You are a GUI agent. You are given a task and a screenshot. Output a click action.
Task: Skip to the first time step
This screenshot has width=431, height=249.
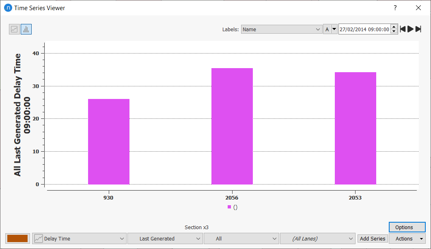(403, 29)
